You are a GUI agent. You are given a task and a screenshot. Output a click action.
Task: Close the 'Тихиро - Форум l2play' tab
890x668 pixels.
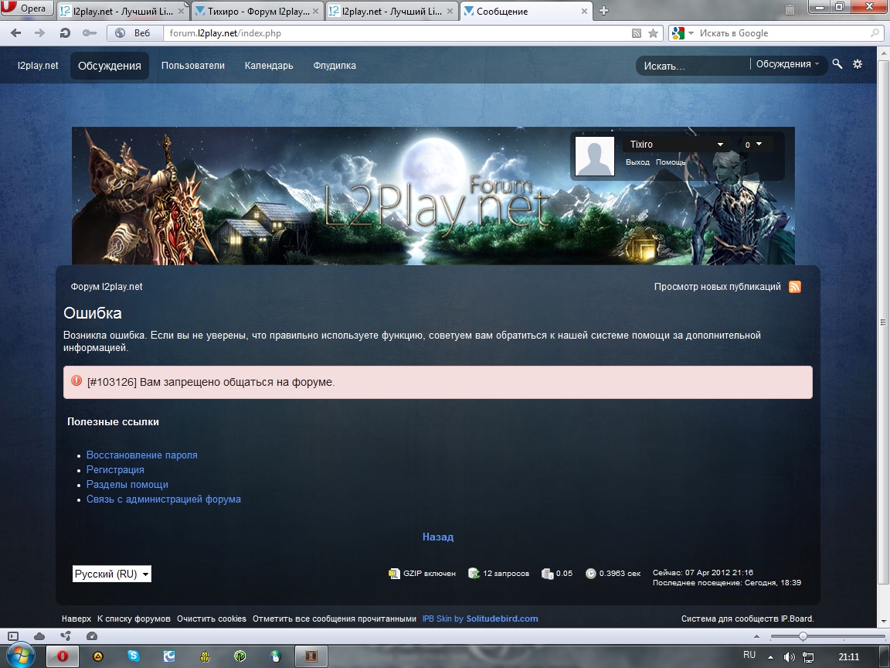tap(315, 11)
